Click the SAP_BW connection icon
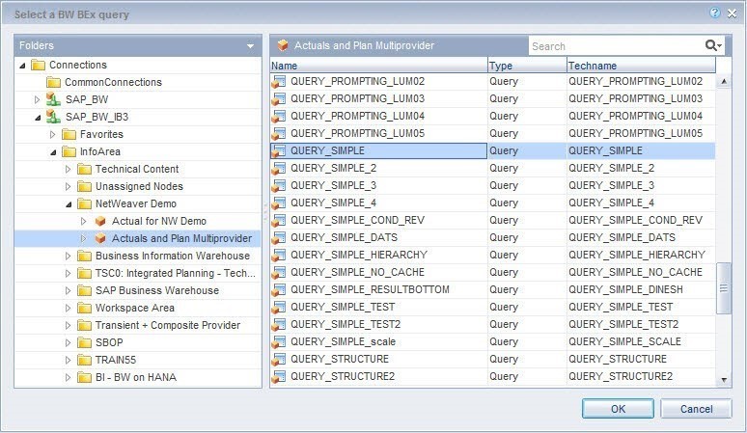The width and height of the screenshot is (747, 433). click(x=53, y=99)
